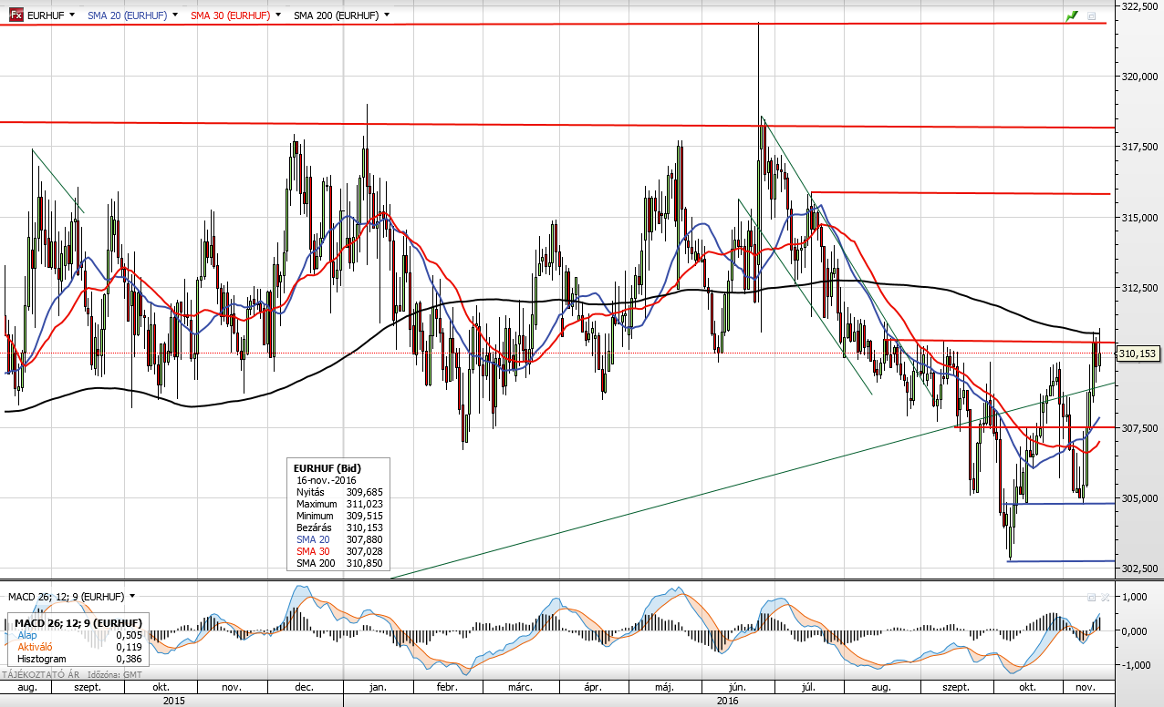Click the Időzóna: GMT label
The width and height of the screenshot is (1164, 707).
tap(114, 674)
